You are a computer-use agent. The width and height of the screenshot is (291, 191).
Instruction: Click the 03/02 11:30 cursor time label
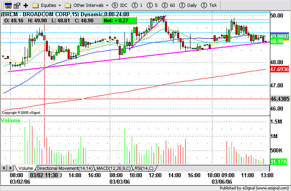44,175
